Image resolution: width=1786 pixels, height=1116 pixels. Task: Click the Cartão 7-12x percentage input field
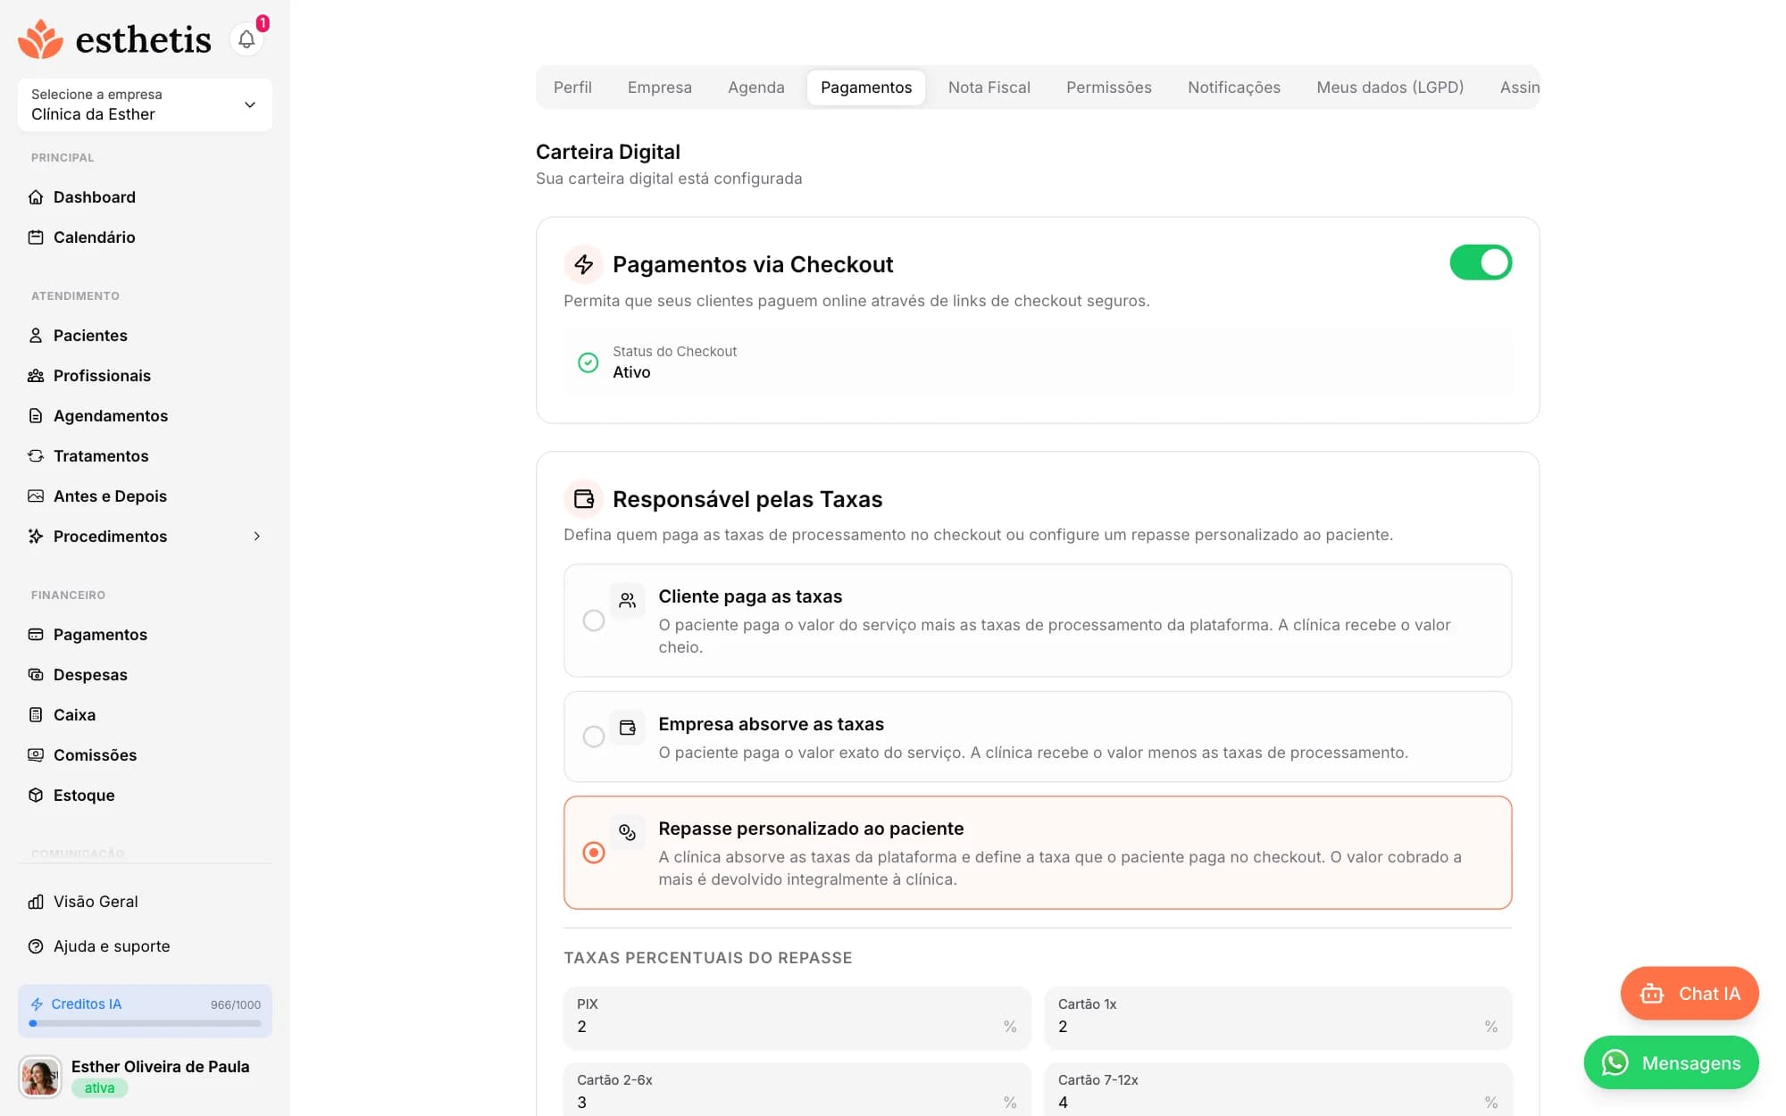1278,1089
